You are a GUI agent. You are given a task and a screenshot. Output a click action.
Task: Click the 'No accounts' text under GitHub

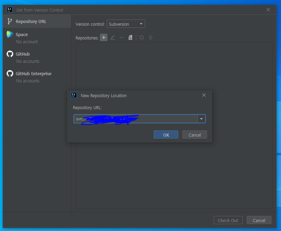point(28,61)
